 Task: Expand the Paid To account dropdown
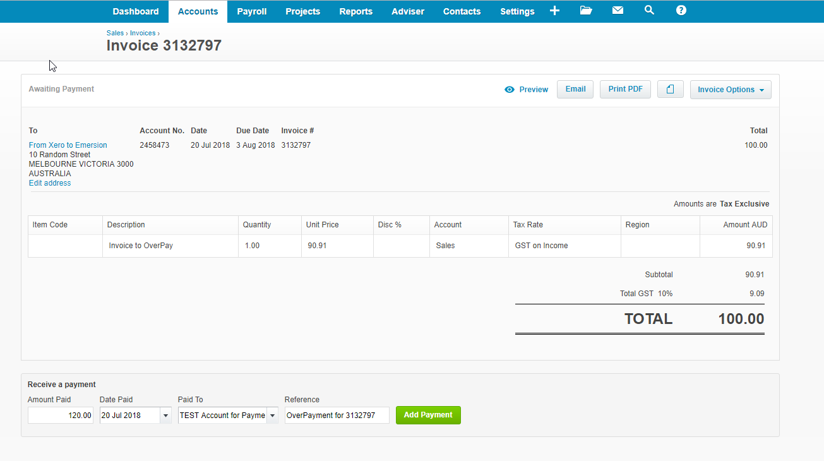(273, 416)
